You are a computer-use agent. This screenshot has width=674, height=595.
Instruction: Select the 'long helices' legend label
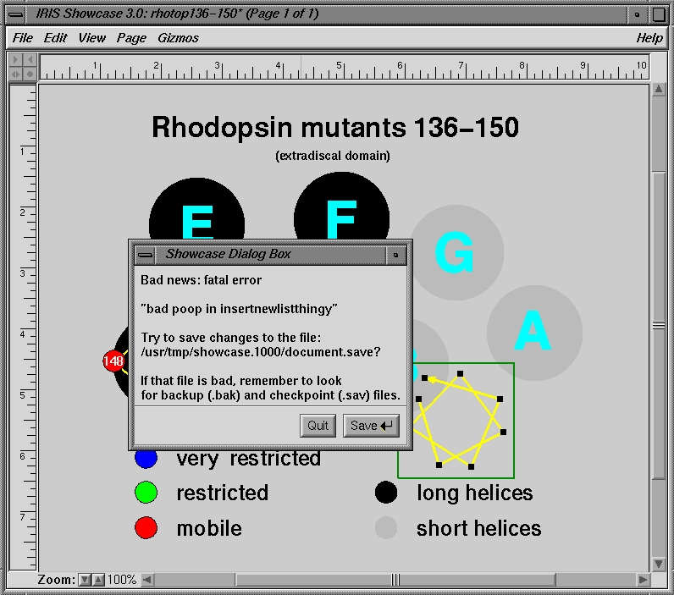tap(474, 493)
